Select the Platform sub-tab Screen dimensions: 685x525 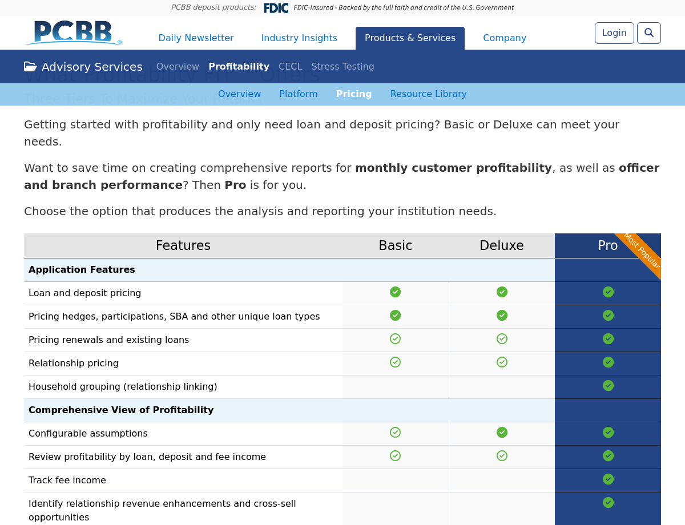point(298,94)
